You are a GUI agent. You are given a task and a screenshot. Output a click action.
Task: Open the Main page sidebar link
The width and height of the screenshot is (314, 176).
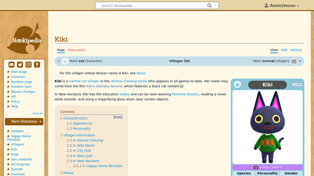pyautogui.click(x=19, y=72)
